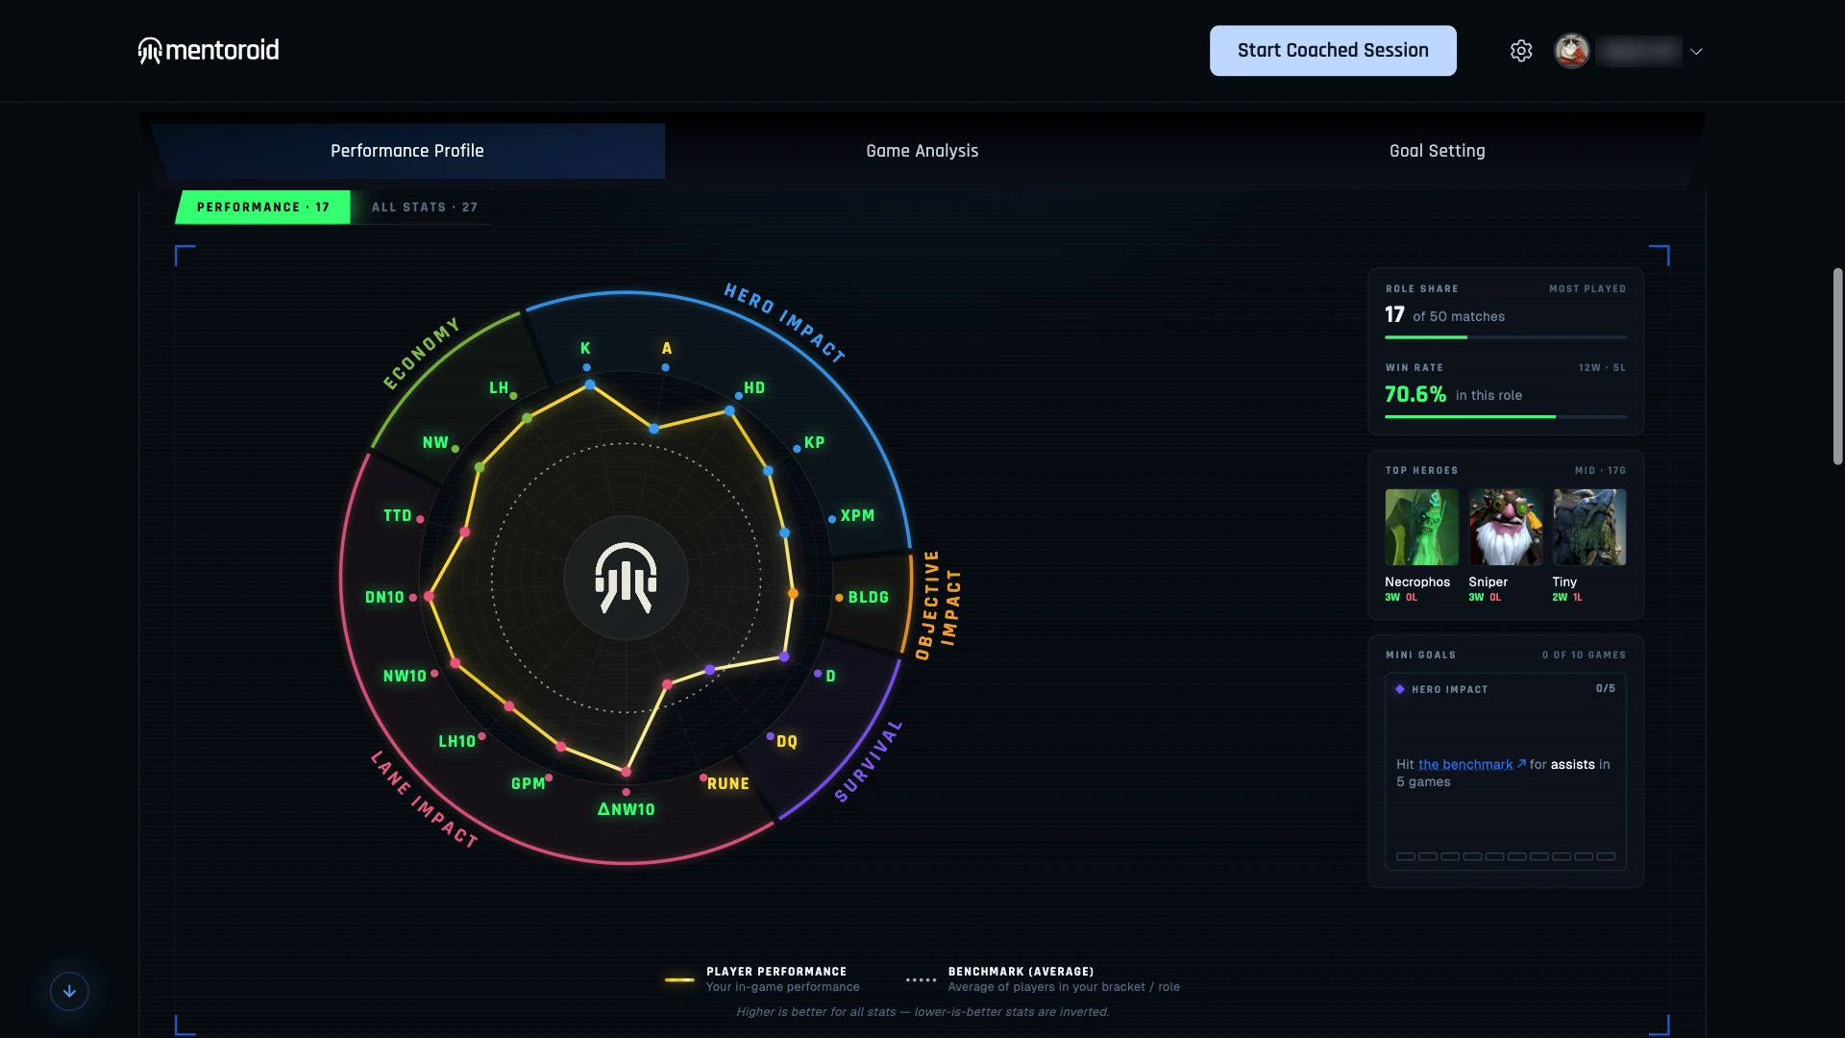Image resolution: width=1845 pixels, height=1038 pixels.
Task: Open the benchmark link in mini goals
Action: click(x=1471, y=765)
